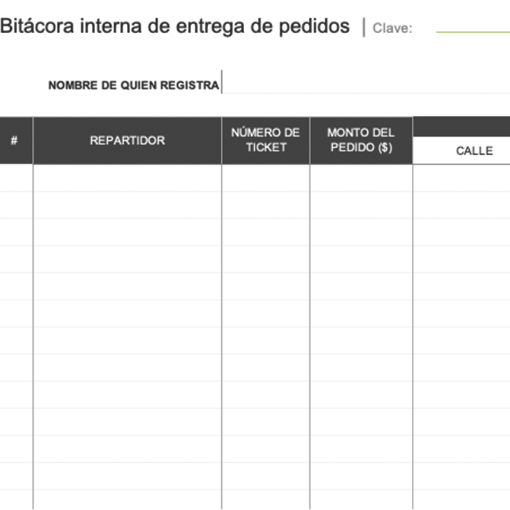Click the first empty cell under REPARTIDOR

127,178
